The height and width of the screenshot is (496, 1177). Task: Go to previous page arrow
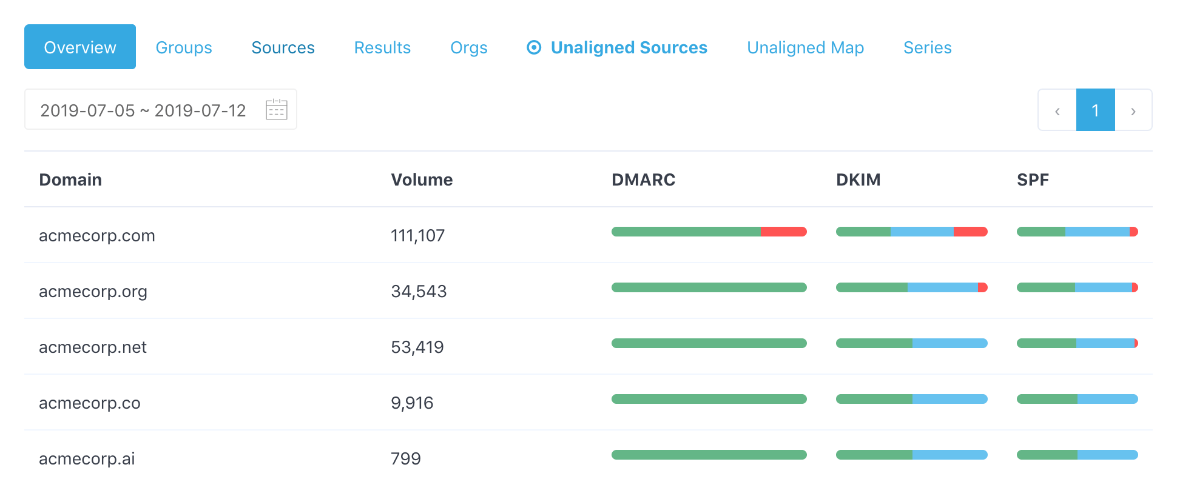point(1057,110)
